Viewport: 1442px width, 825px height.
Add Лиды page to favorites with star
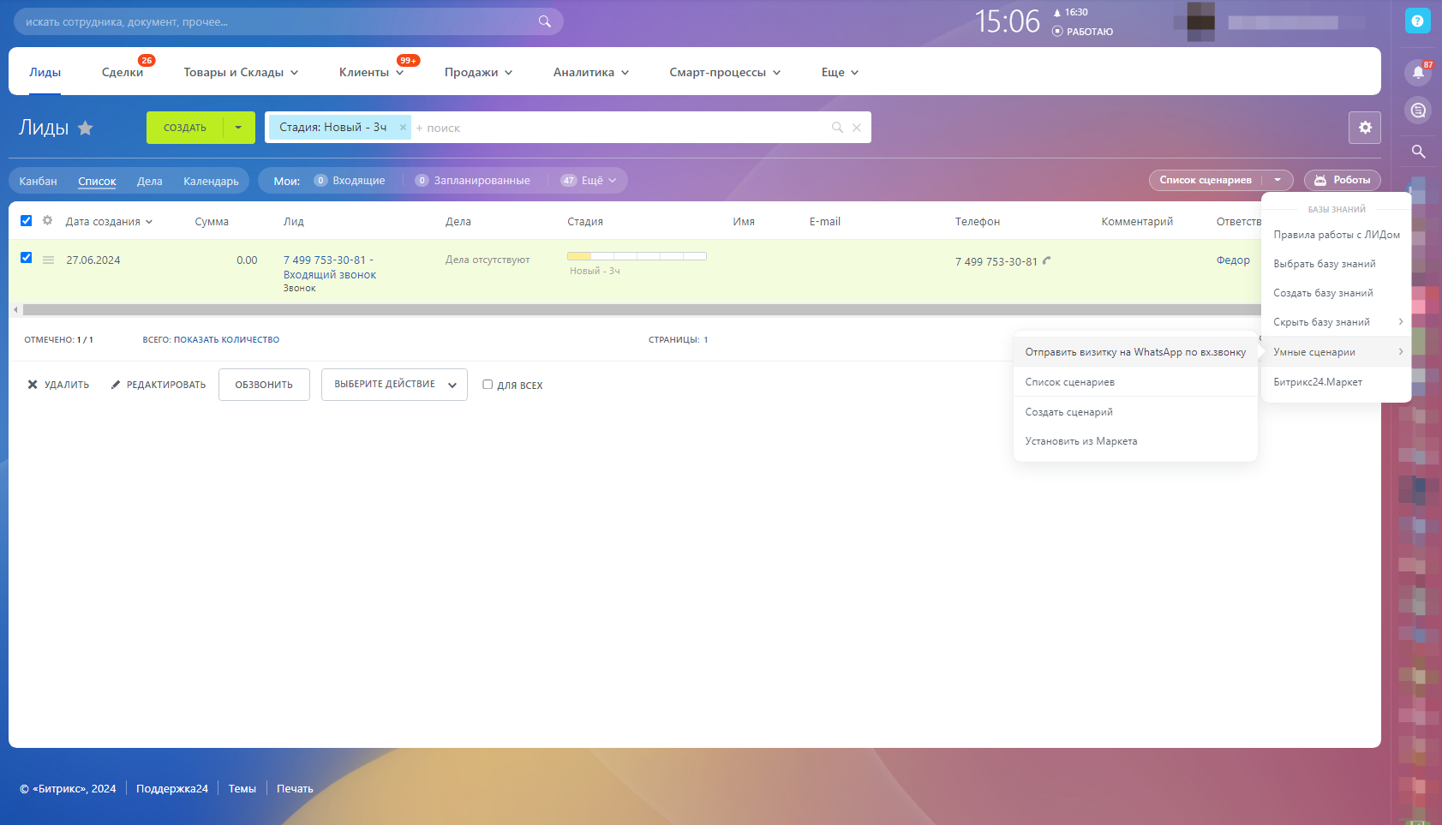coord(86,129)
